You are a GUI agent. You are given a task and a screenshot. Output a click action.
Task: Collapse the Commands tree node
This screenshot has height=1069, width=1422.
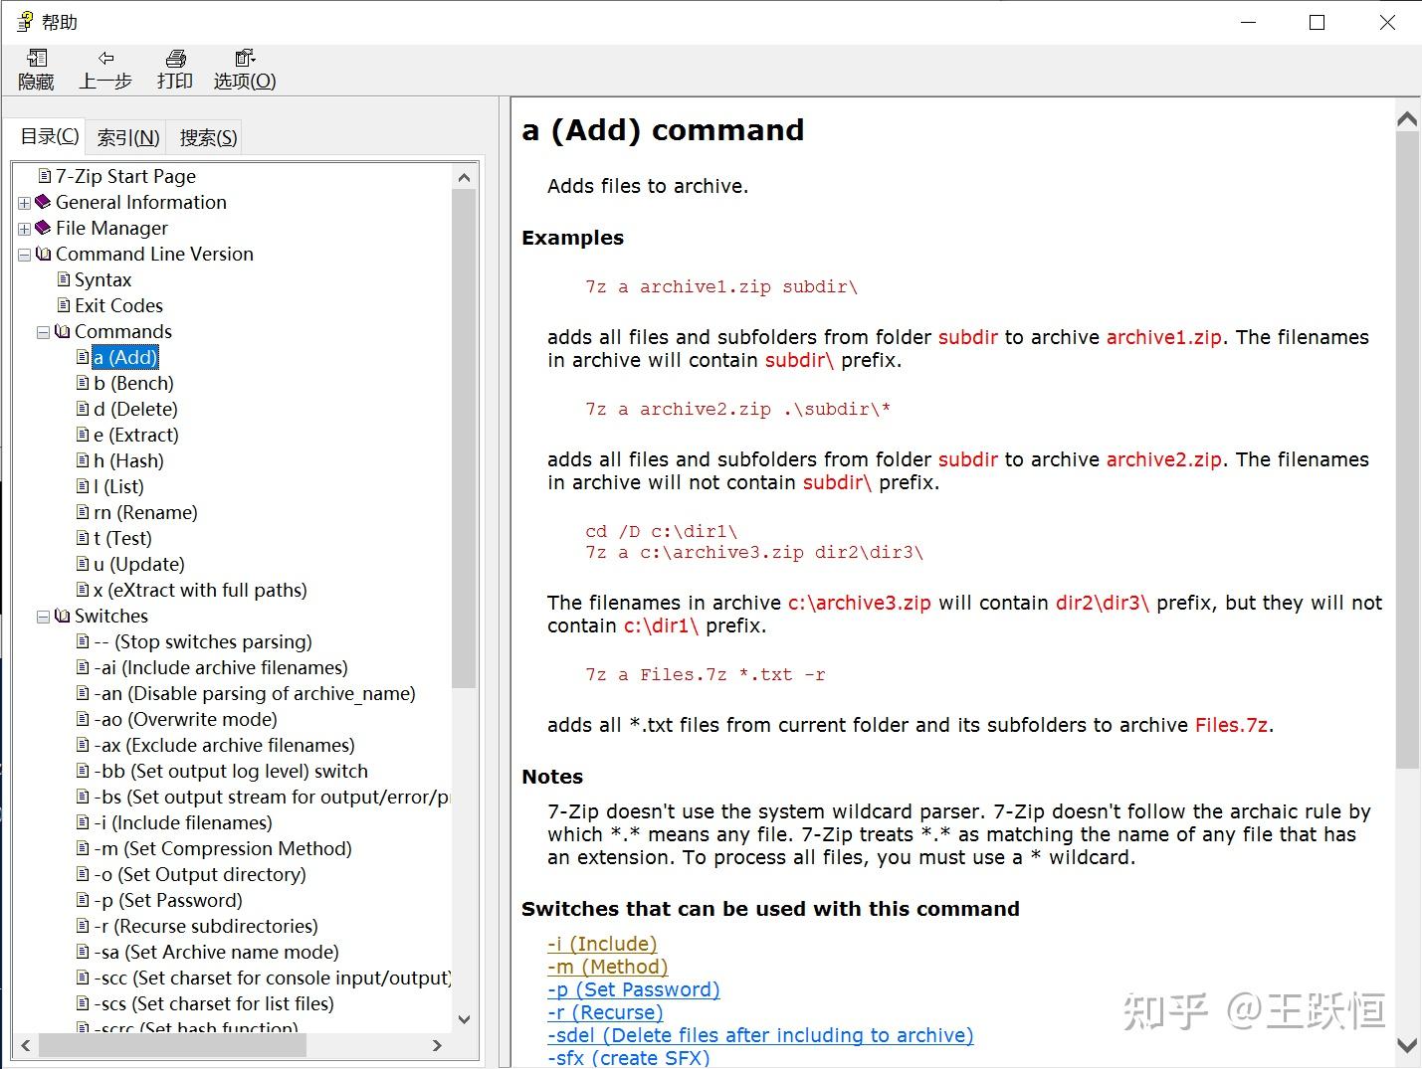43,332
